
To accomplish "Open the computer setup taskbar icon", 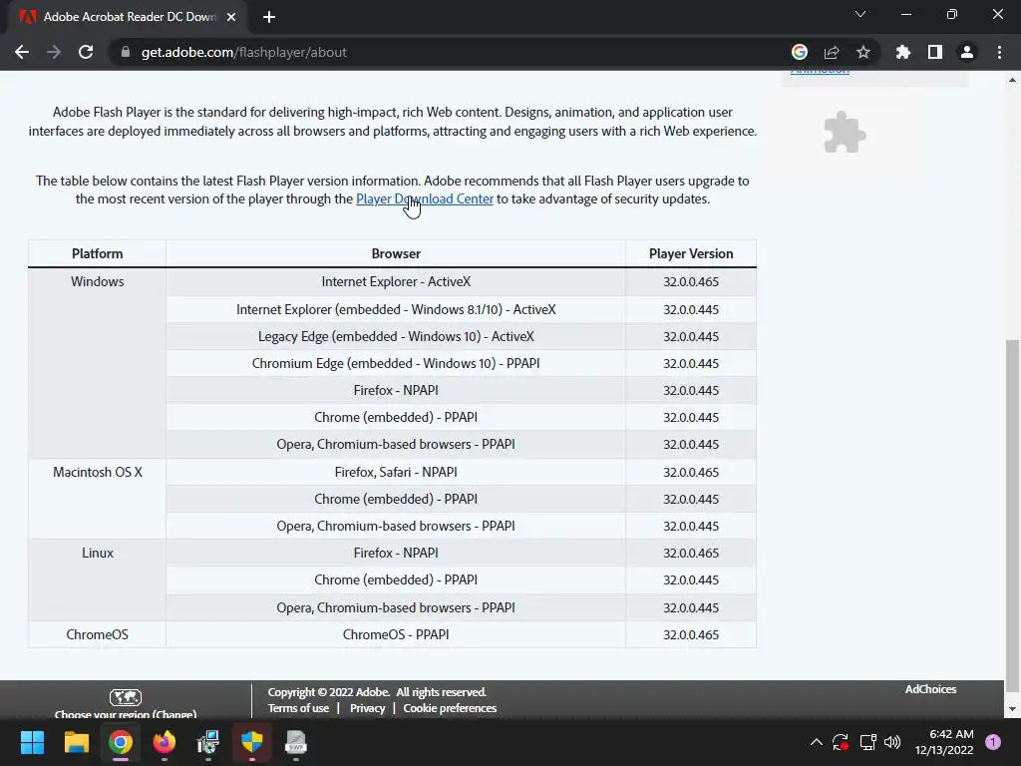I will tap(207, 742).
